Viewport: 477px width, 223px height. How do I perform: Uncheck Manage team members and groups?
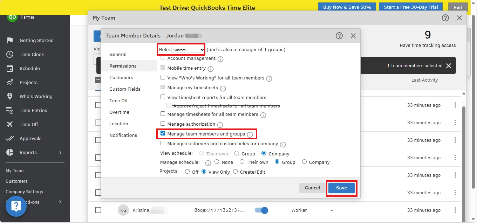(163, 134)
